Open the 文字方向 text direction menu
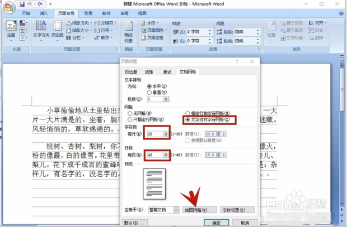 [41, 31]
